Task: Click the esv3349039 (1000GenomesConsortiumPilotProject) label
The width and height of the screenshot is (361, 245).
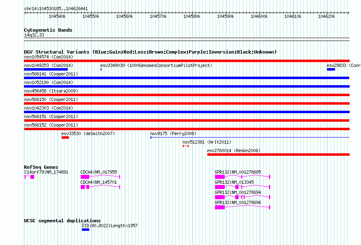Action: click(156, 65)
